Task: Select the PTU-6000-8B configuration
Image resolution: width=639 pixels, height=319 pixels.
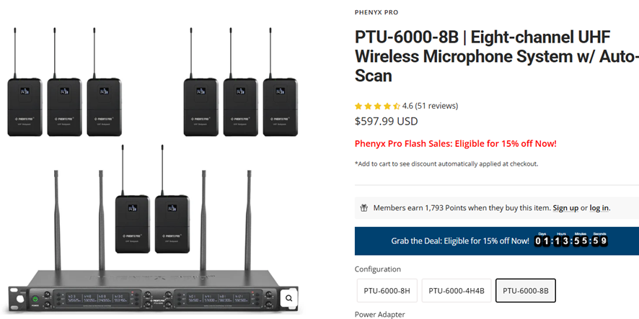Action: click(x=525, y=291)
